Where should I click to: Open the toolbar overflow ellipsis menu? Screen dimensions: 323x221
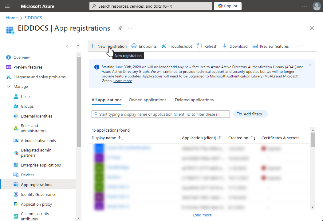(301, 46)
